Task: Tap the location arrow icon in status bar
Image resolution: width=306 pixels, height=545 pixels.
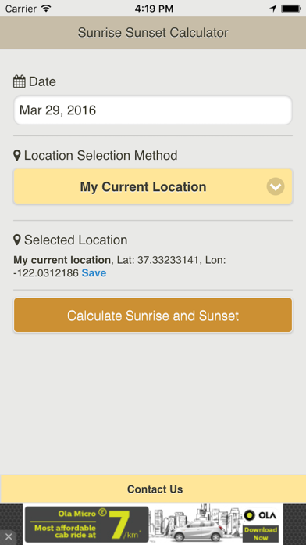Action: pos(273,9)
